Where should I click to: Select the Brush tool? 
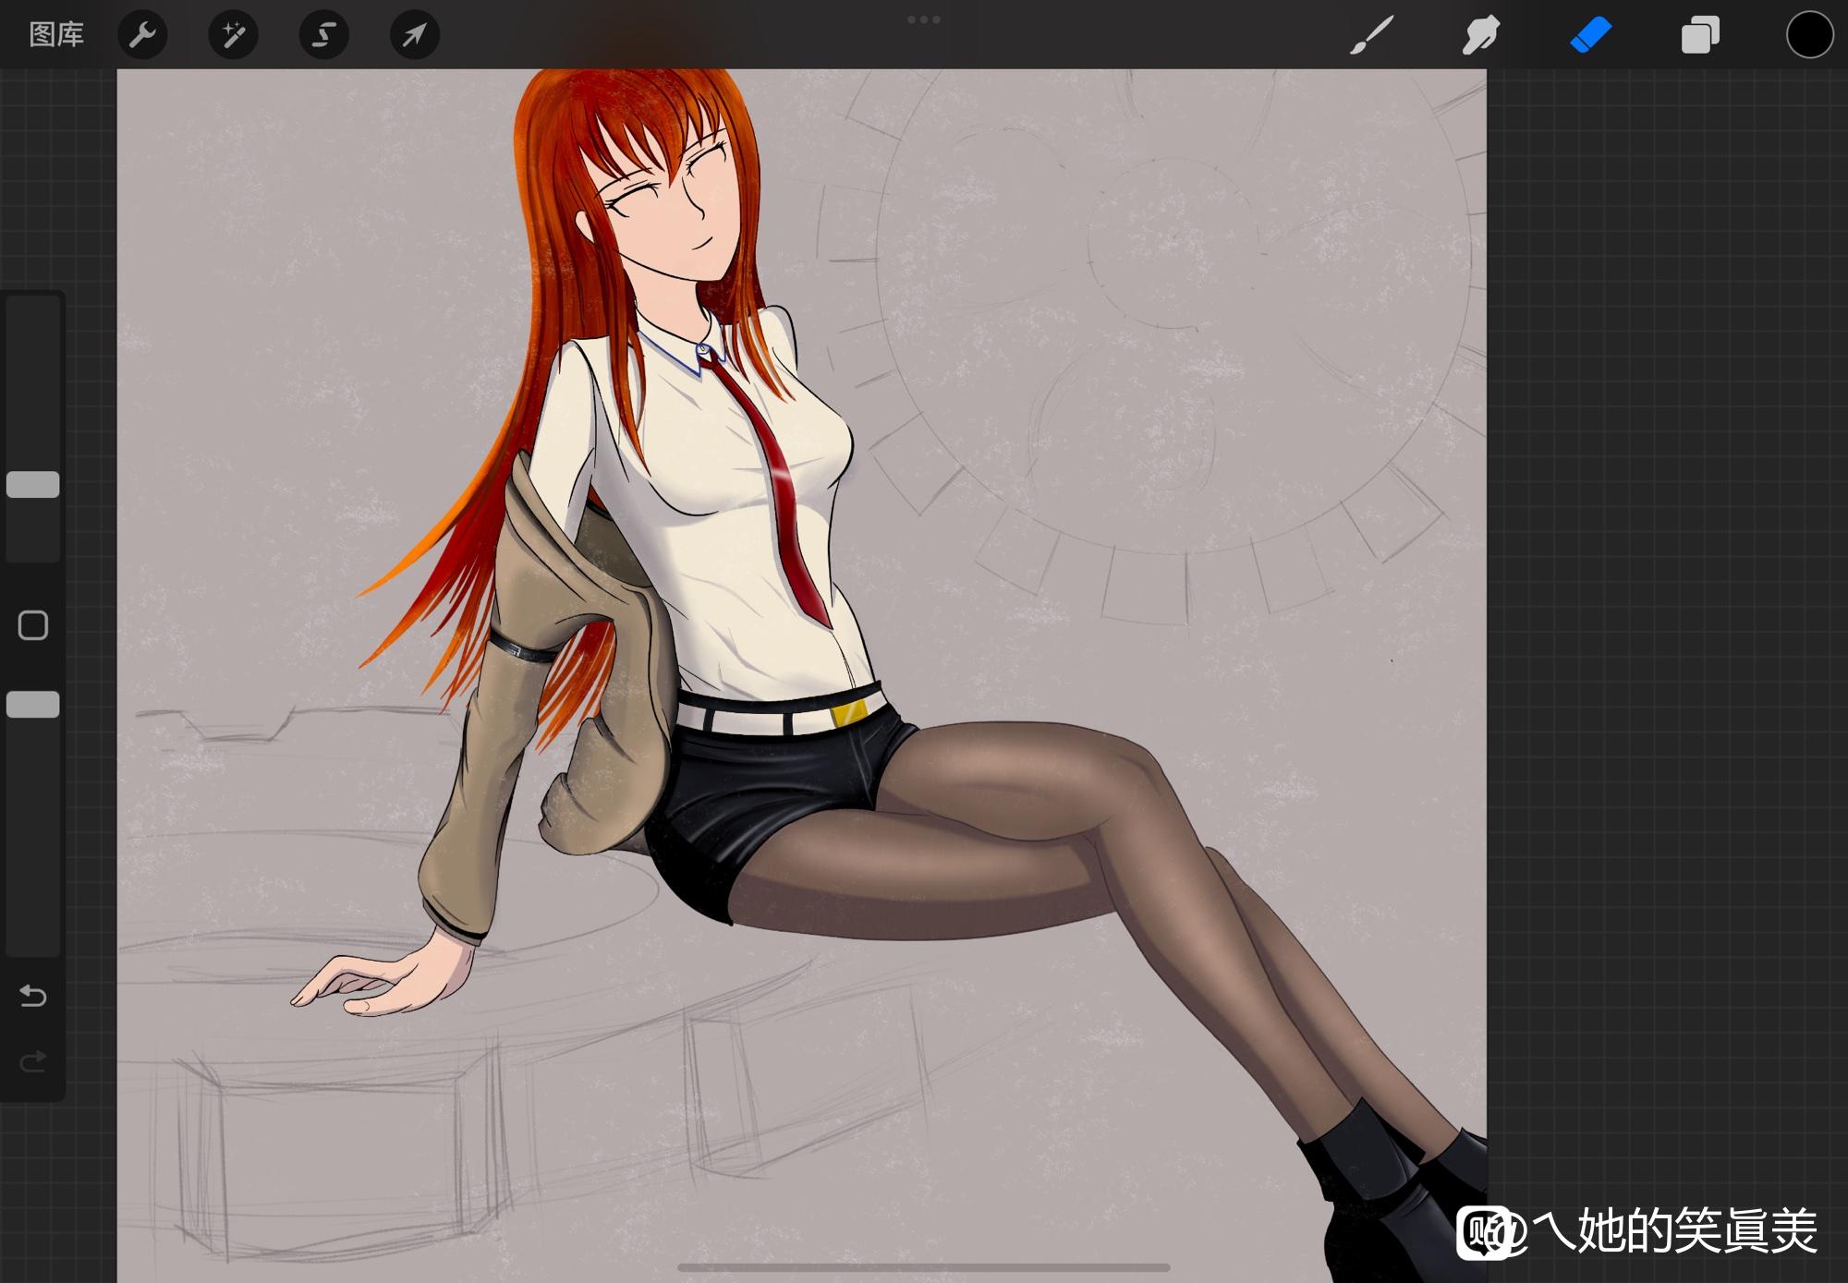(1371, 35)
